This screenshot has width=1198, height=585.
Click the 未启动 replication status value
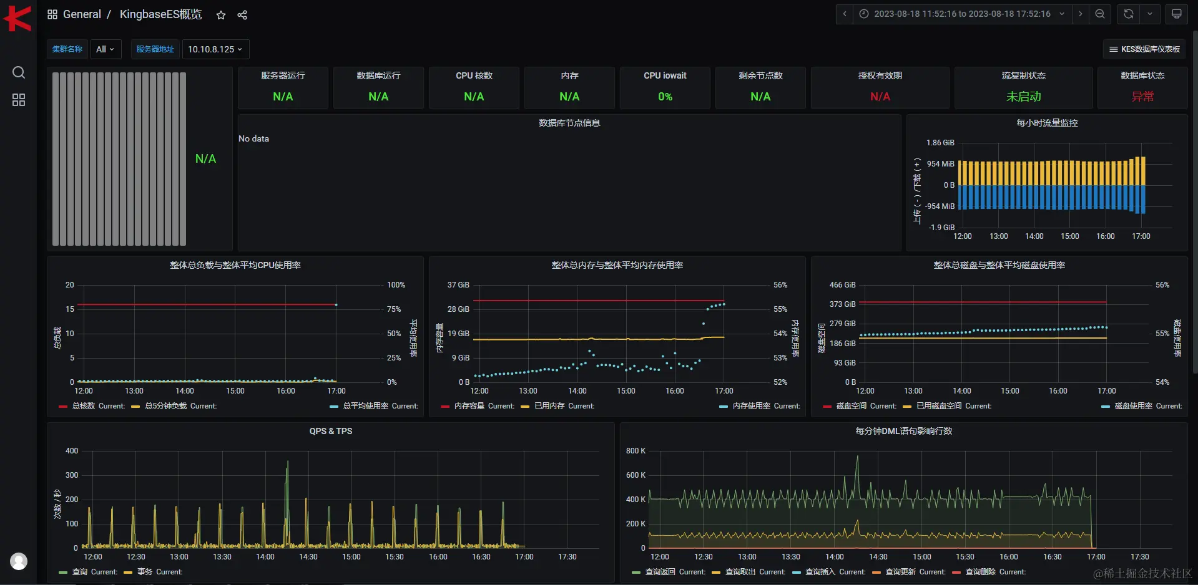1024,97
